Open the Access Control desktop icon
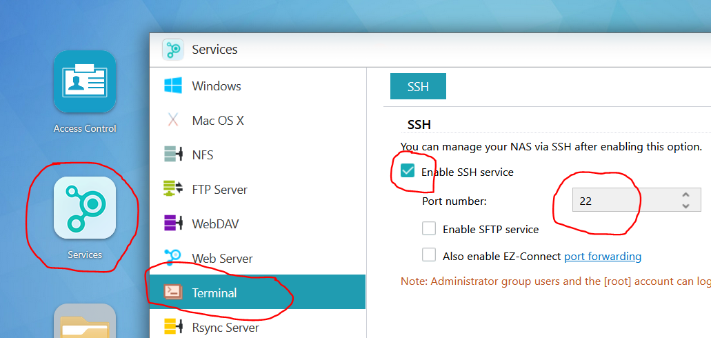 coord(84,82)
